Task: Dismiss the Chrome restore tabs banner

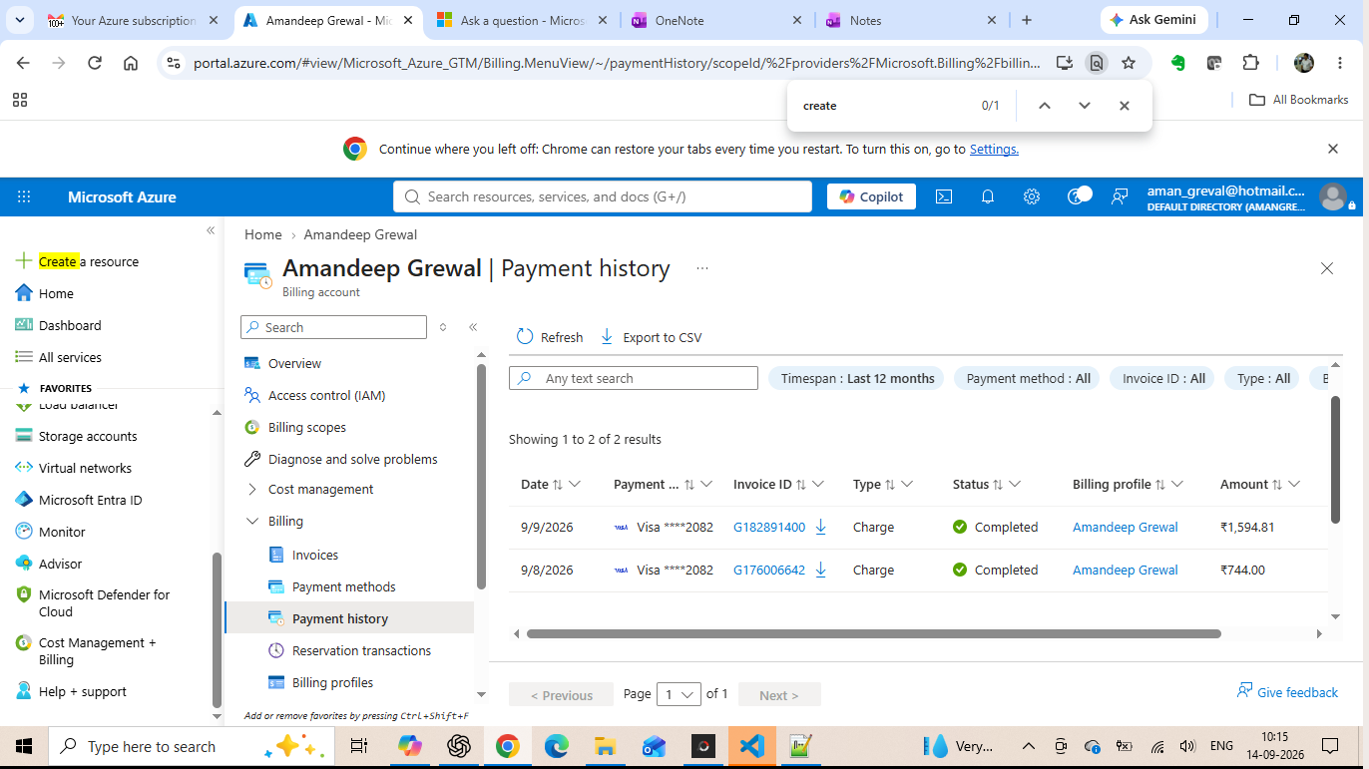Action: point(1333,149)
